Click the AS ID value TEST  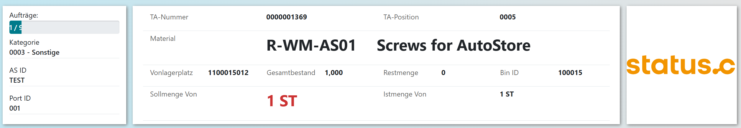pyautogui.click(x=17, y=80)
